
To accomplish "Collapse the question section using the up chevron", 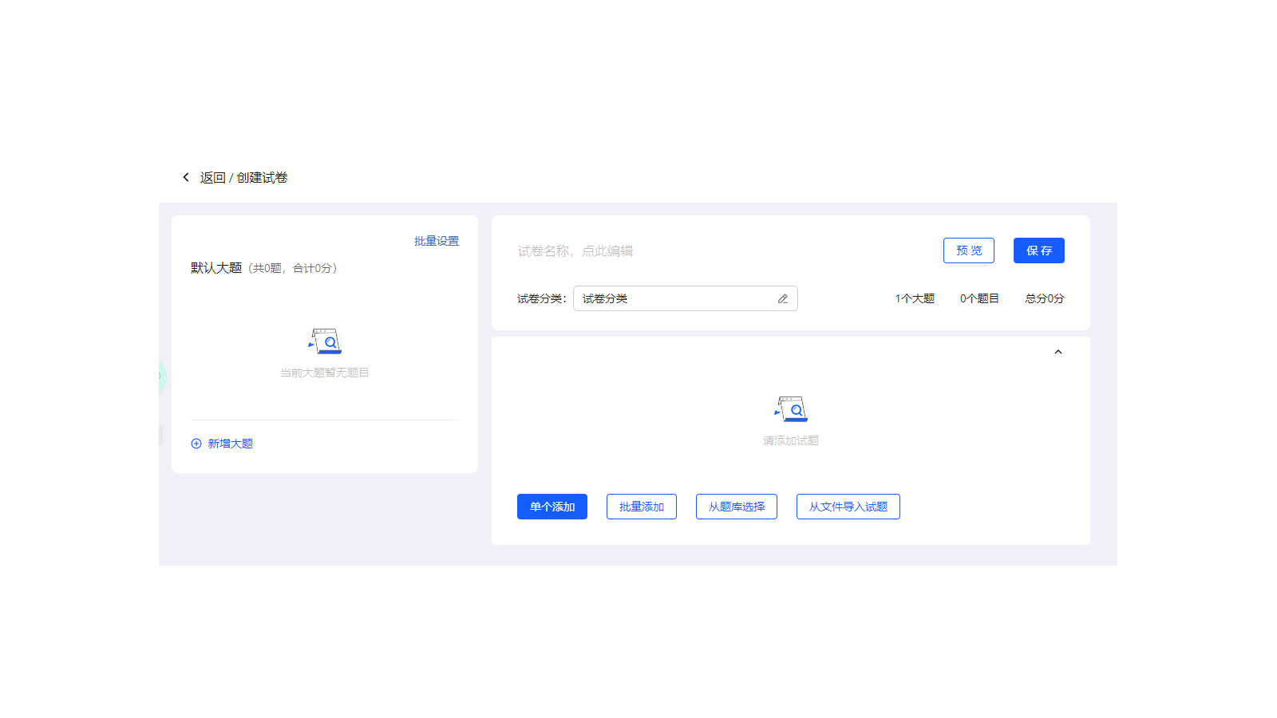I will point(1058,351).
